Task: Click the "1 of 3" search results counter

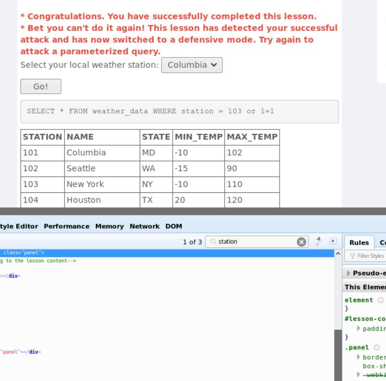Action: [192, 242]
